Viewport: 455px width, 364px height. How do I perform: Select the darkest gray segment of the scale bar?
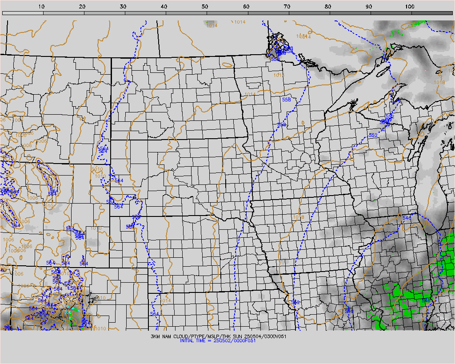[432, 13]
